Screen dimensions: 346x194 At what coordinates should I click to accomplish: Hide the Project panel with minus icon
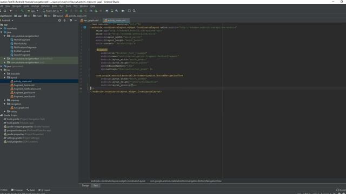[76, 20]
